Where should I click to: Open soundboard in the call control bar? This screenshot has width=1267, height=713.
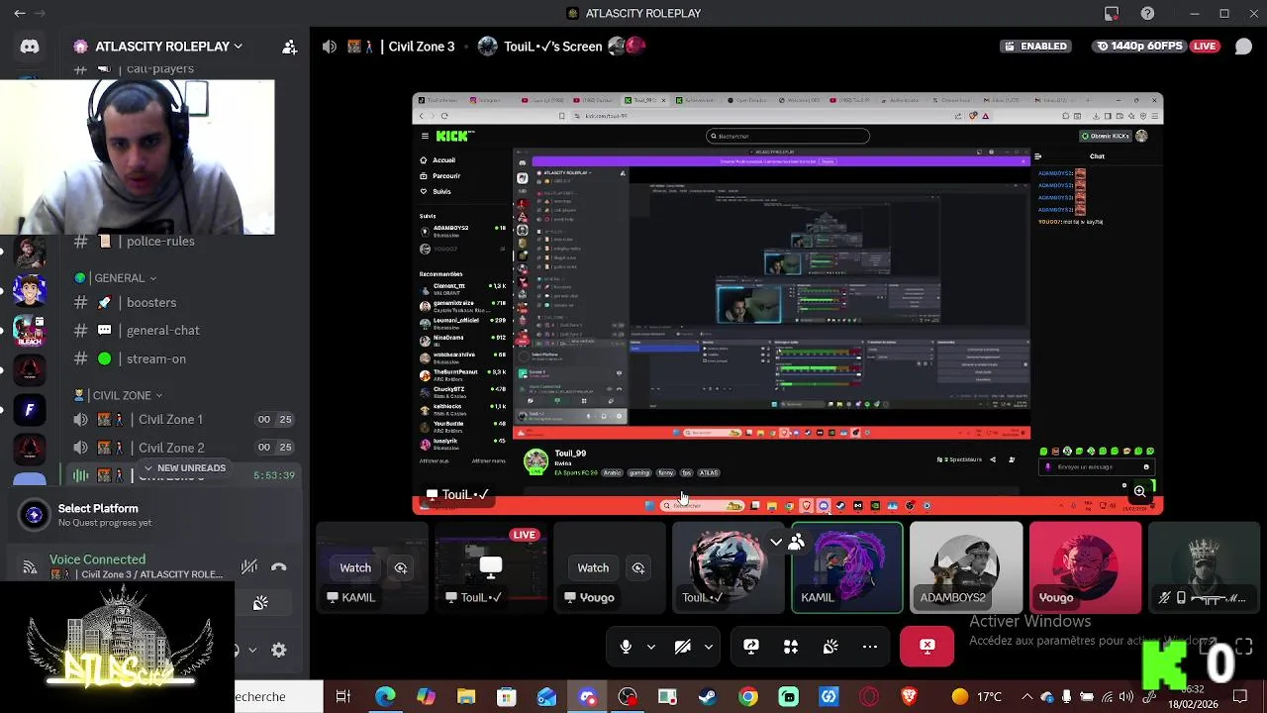coord(830,647)
